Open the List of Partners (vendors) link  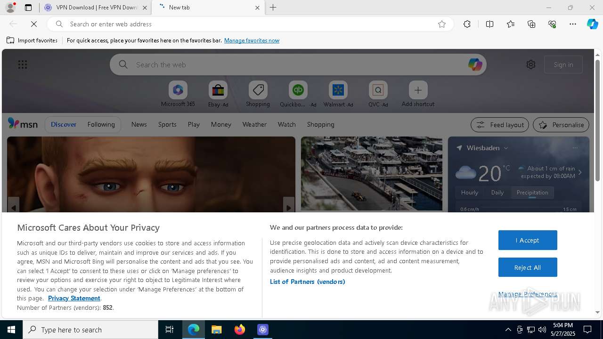click(x=307, y=282)
